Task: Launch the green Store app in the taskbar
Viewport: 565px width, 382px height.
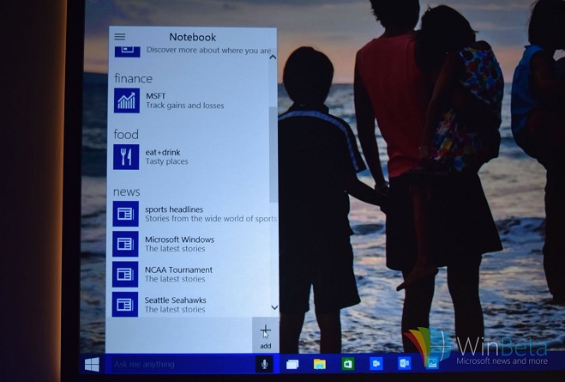Action: coord(348,364)
